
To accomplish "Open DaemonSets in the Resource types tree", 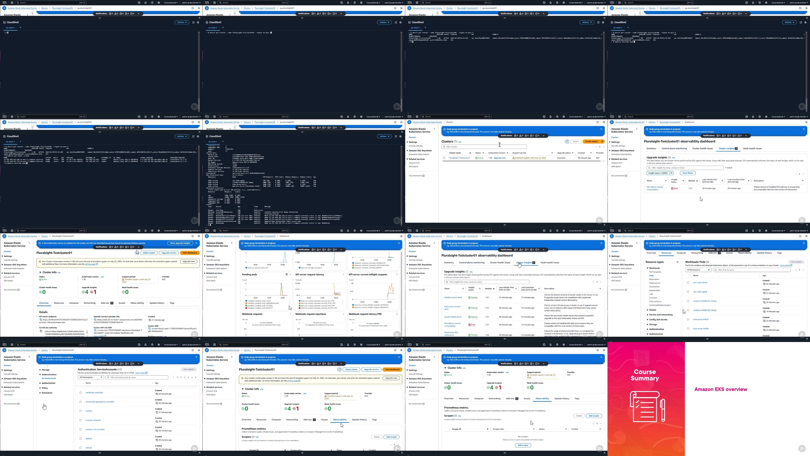I will (x=654, y=291).
